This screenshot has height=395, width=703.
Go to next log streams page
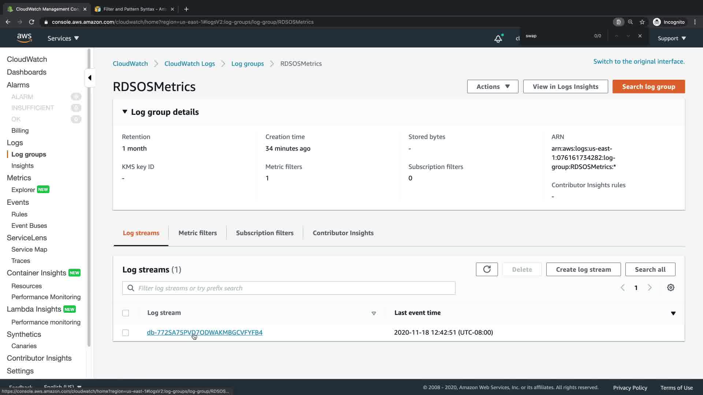click(x=650, y=287)
